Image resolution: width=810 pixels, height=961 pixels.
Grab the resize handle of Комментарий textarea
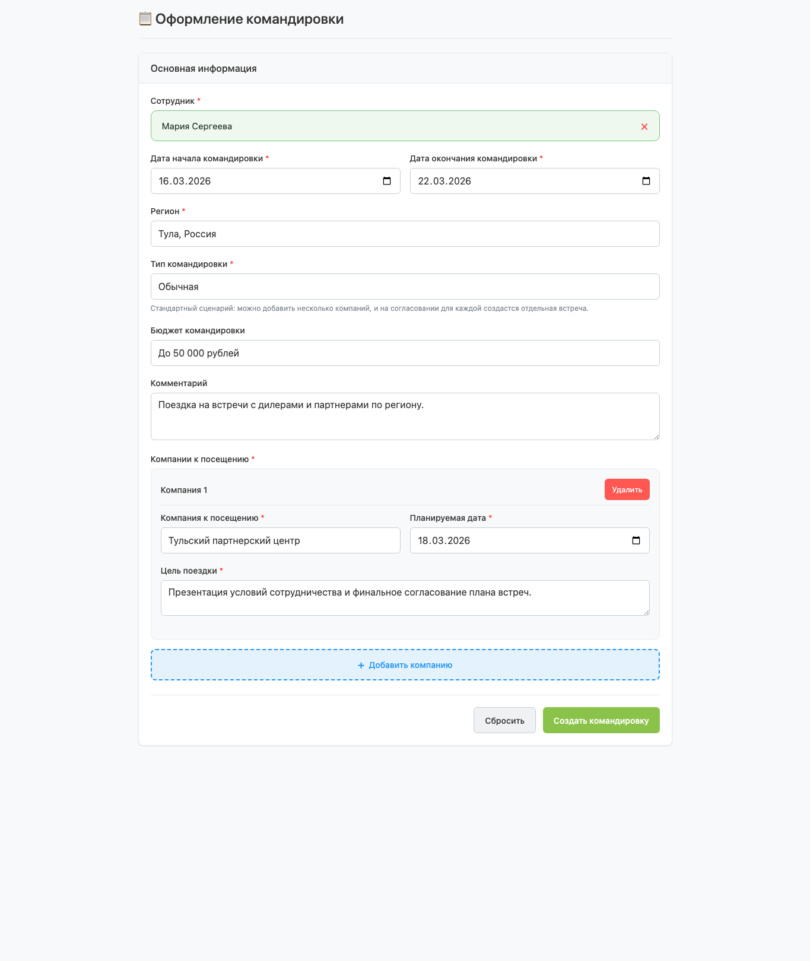pyautogui.click(x=656, y=436)
